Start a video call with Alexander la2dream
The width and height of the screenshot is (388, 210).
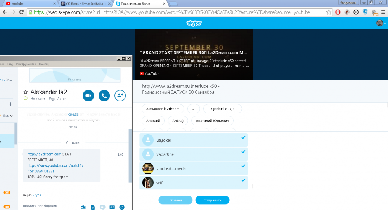pos(88,95)
